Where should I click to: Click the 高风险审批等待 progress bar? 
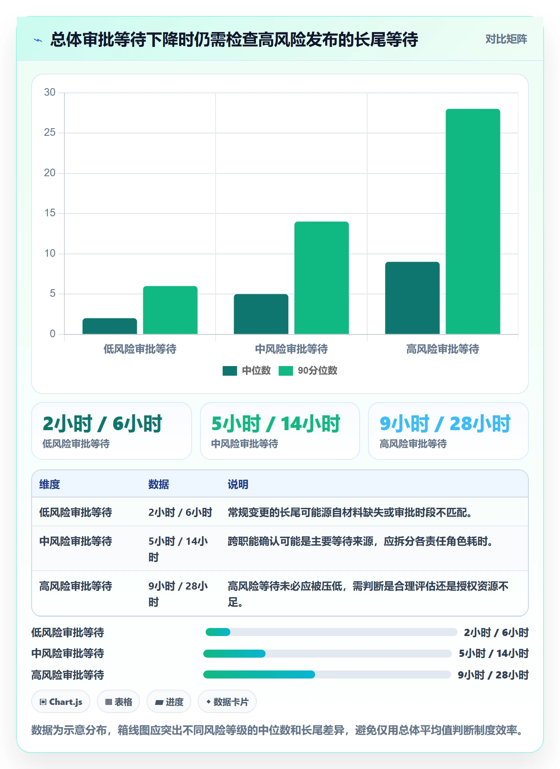pyautogui.click(x=327, y=674)
